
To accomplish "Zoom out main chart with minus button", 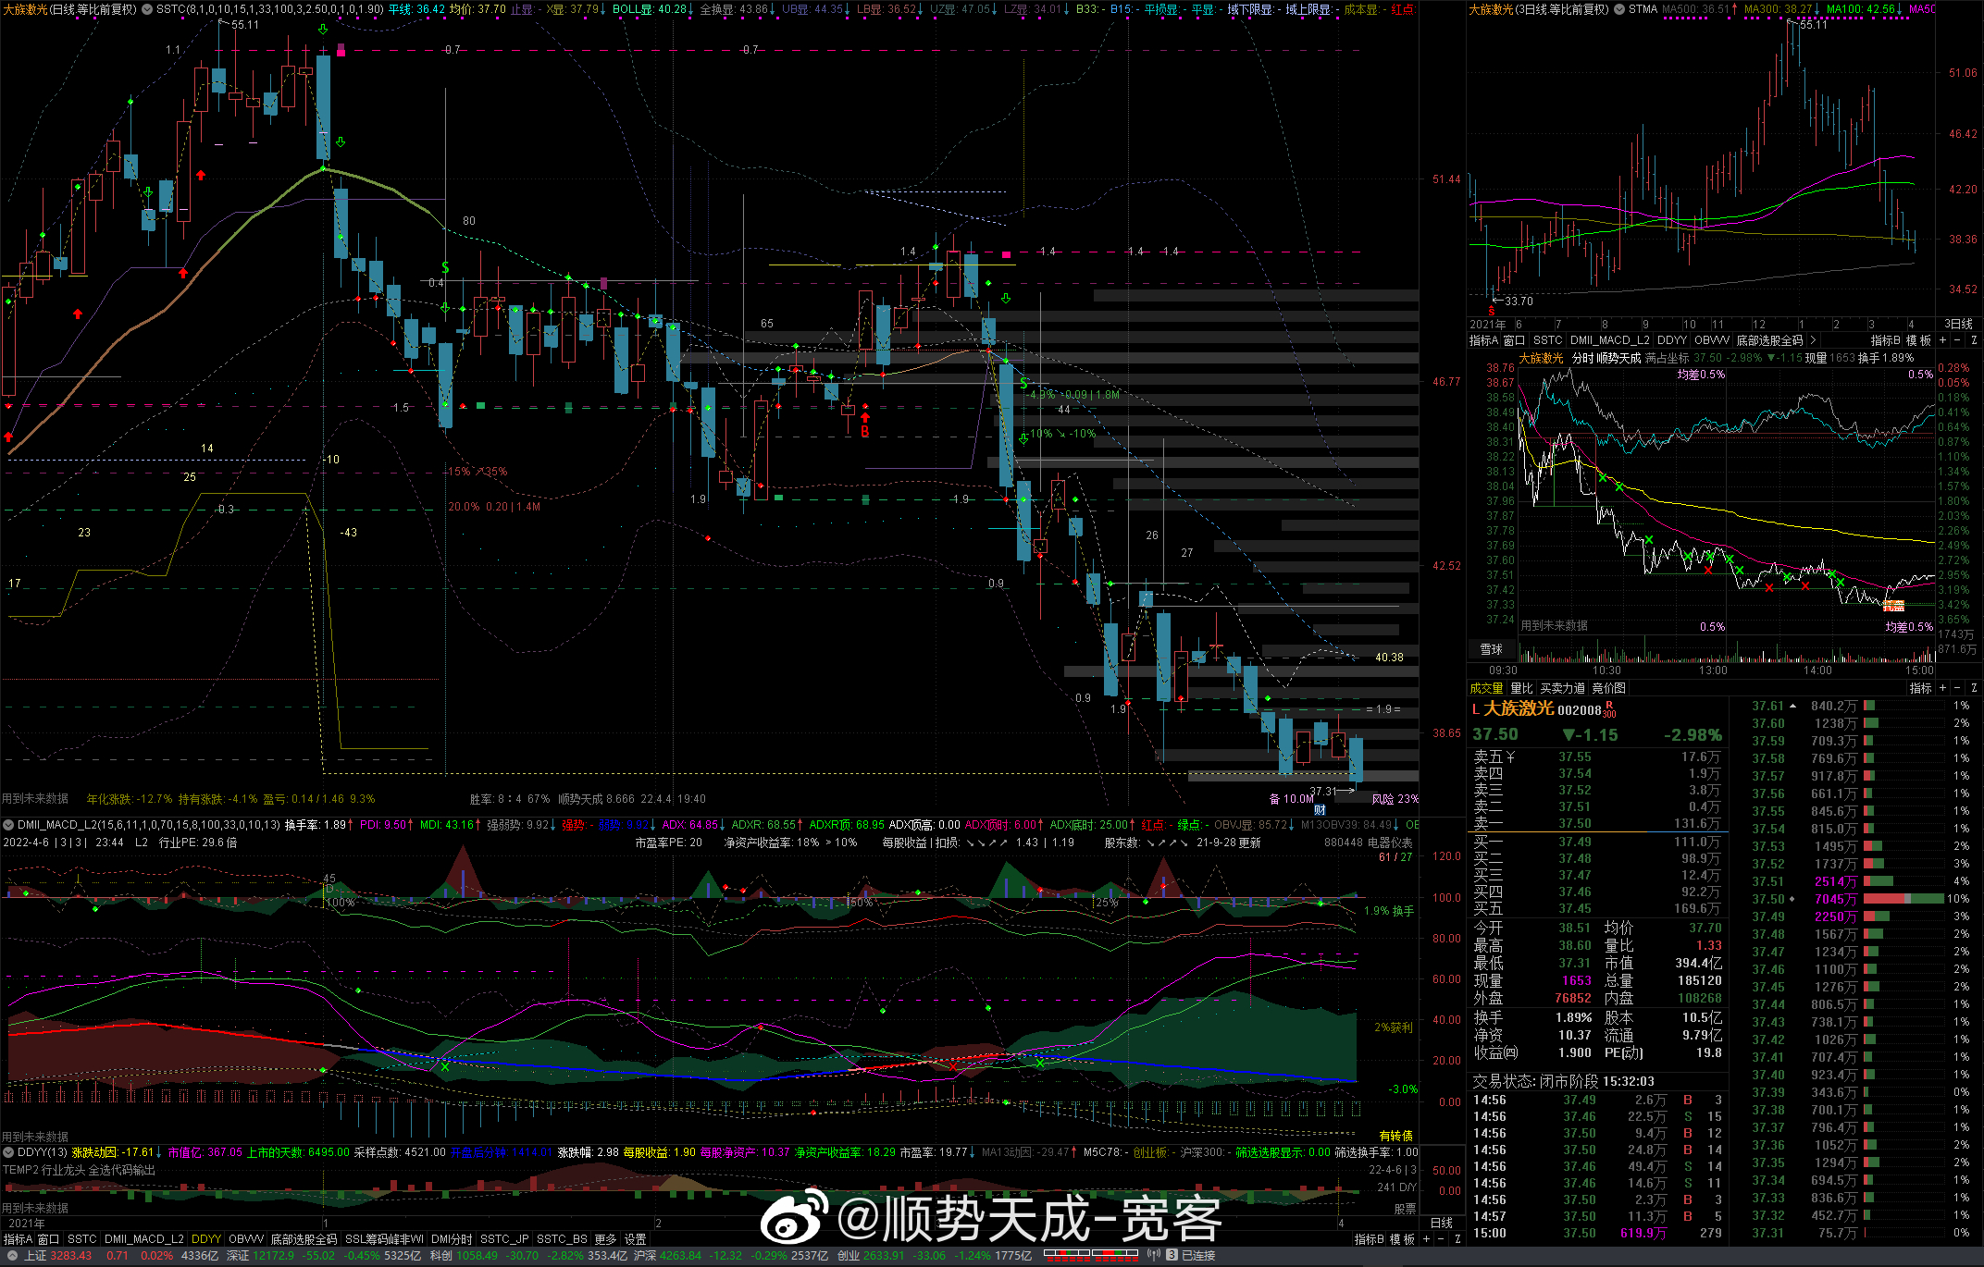I will click(1441, 1239).
